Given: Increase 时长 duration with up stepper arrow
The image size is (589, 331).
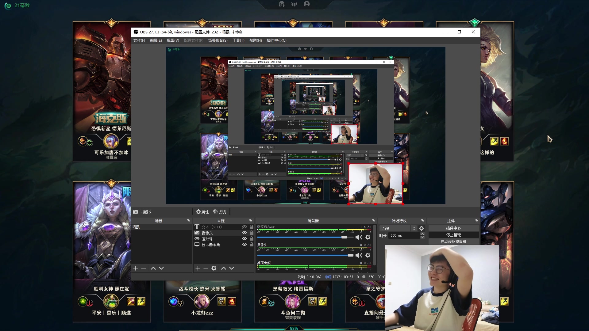Looking at the screenshot, I should pyautogui.click(x=422, y=234).
